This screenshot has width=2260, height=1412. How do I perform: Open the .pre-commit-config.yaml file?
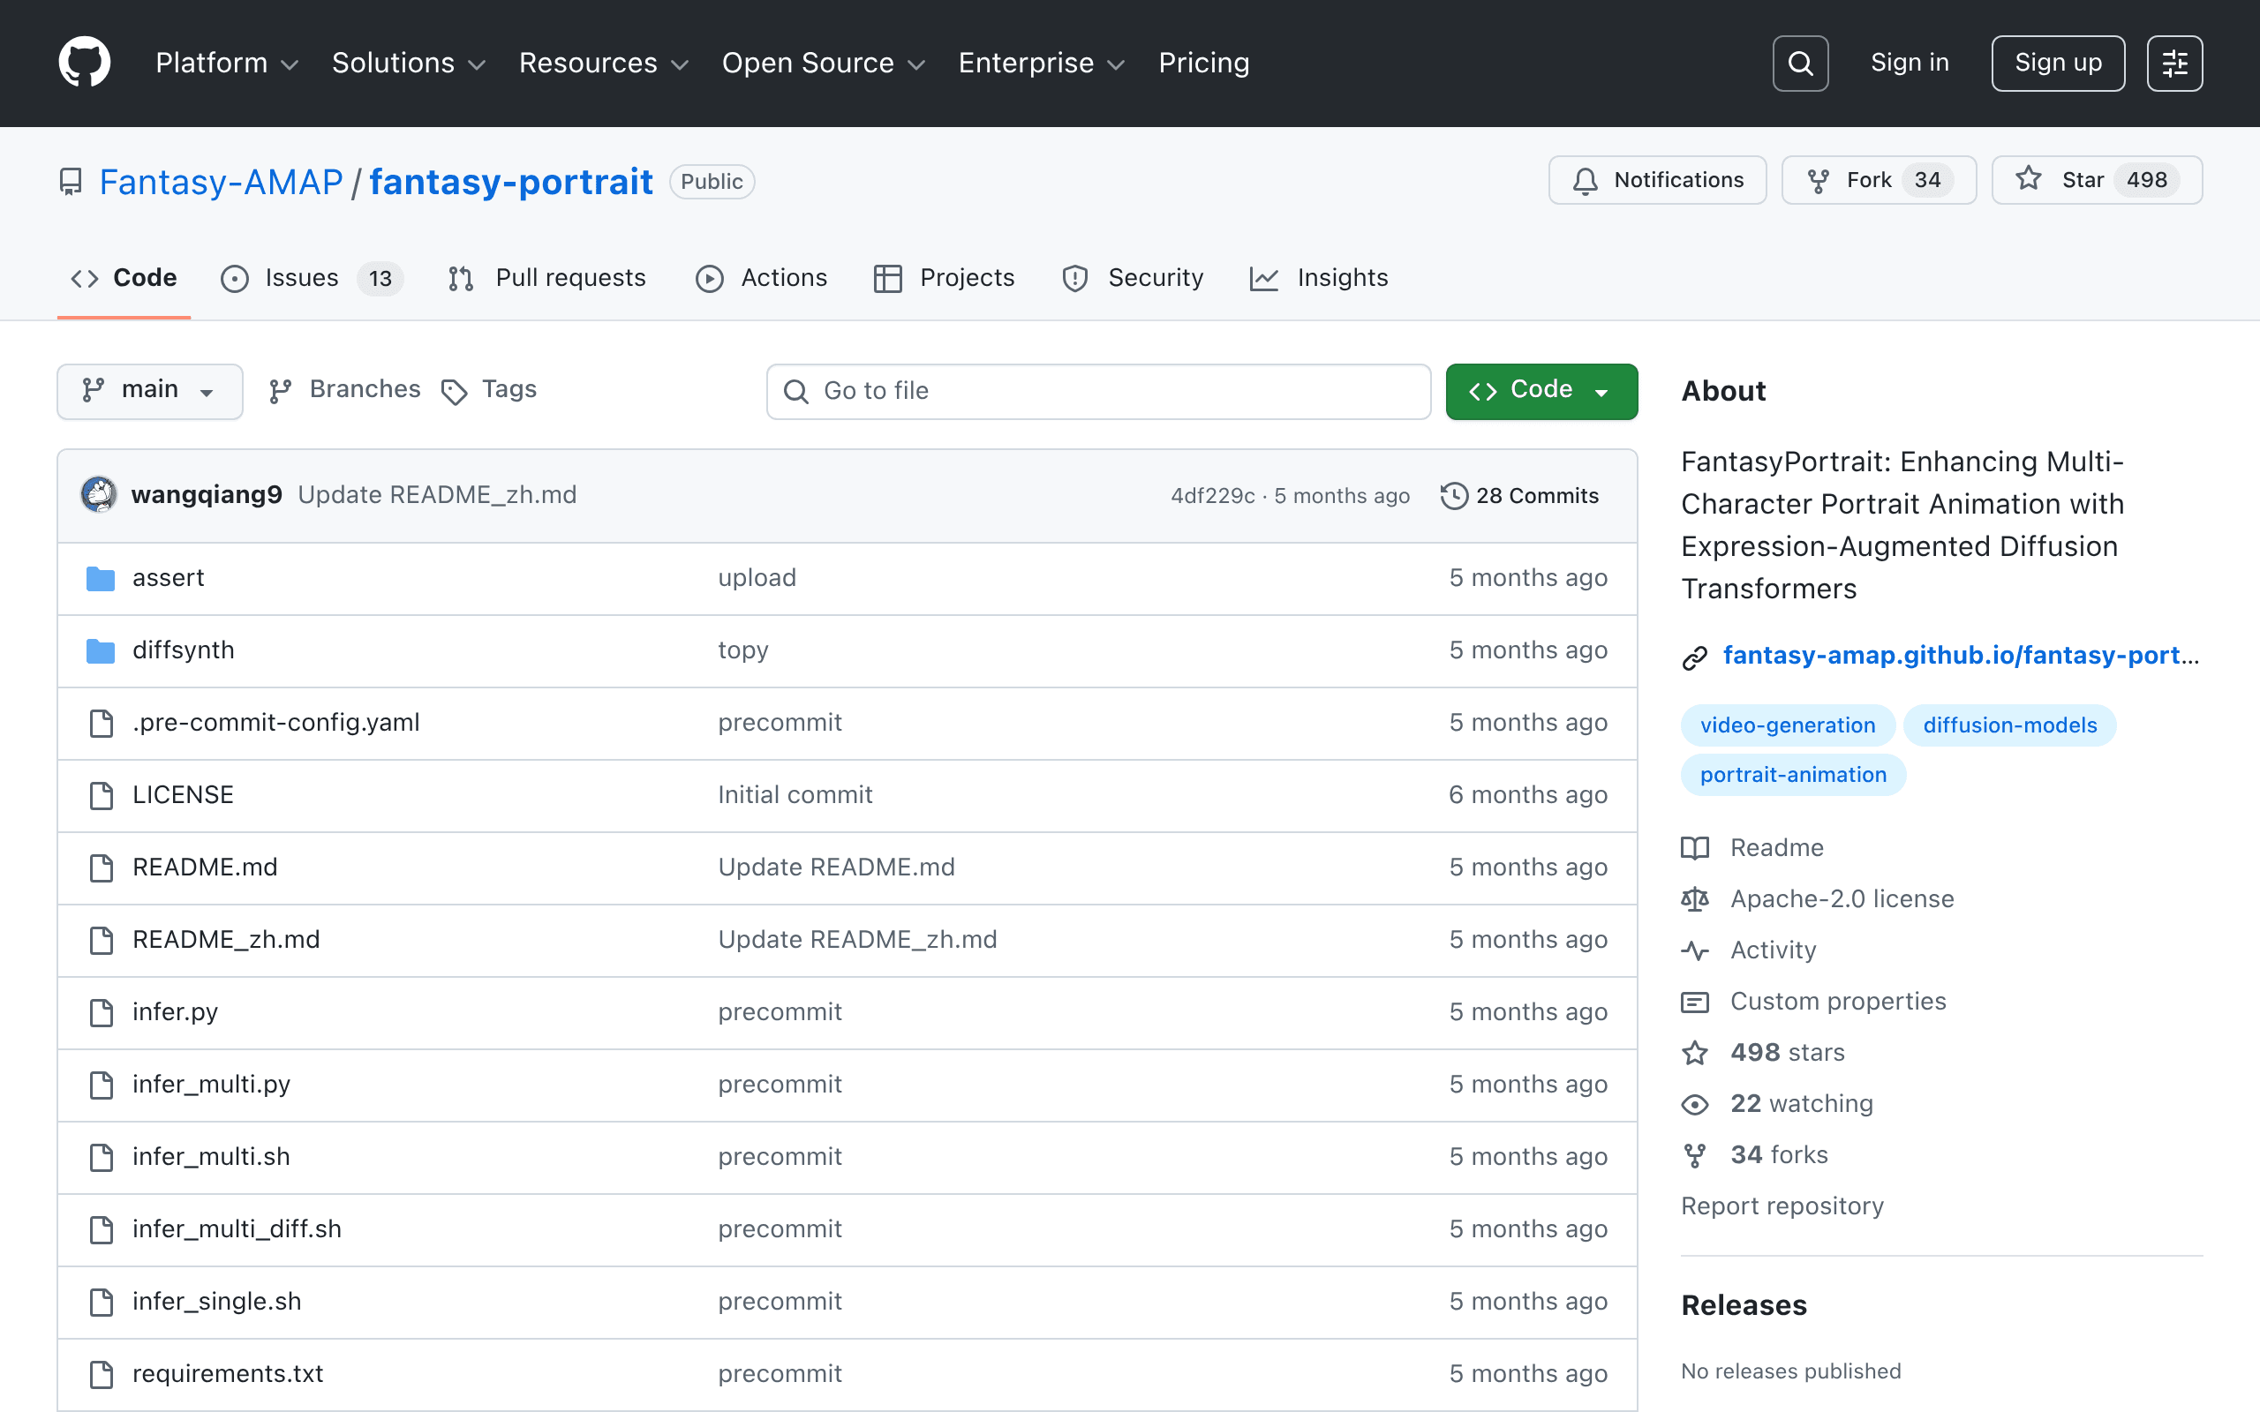[x=276, y=723]
